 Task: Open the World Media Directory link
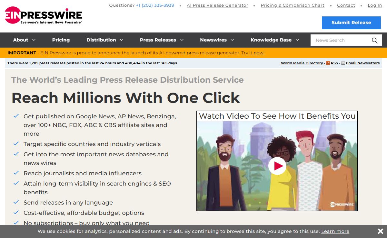pos(302,63)
